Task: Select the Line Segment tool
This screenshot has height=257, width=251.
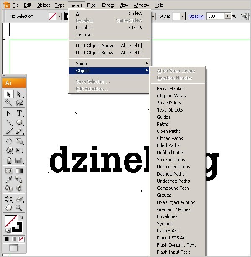Action: coord(8,122)
